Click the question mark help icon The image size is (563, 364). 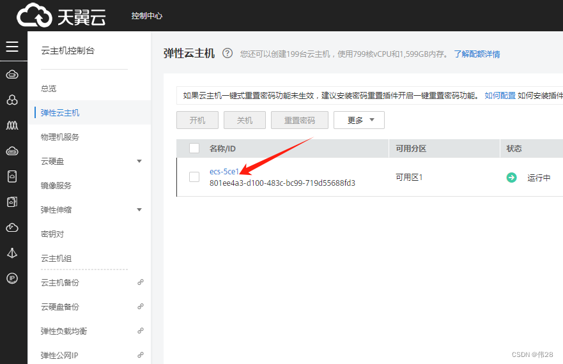228,54
